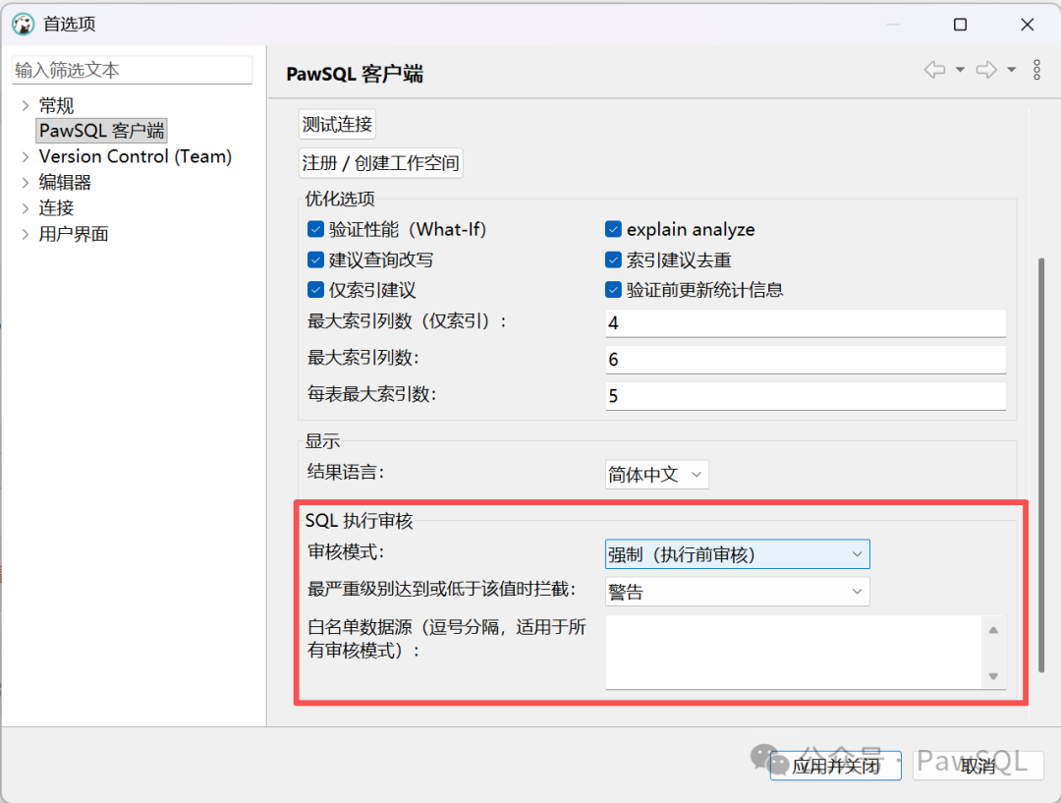Screen dimensions: 1061x803
Task: Toggle the 验证前更新统计信息 checkbox
Action: coord(613,290)
